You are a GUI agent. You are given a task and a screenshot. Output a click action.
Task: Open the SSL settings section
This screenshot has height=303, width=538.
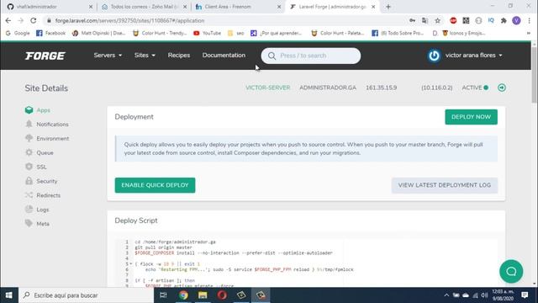coord(35,167)
